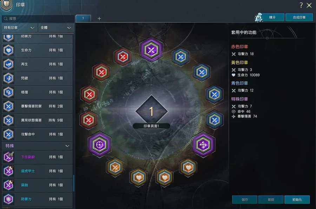This screenshot has width=316, height=209.
Task: Click the 儲存 save button
Action: (x=245, y=199)
